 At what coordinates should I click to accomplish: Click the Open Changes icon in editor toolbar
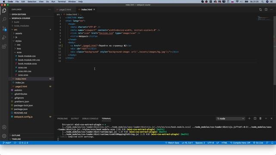[260, 9]
